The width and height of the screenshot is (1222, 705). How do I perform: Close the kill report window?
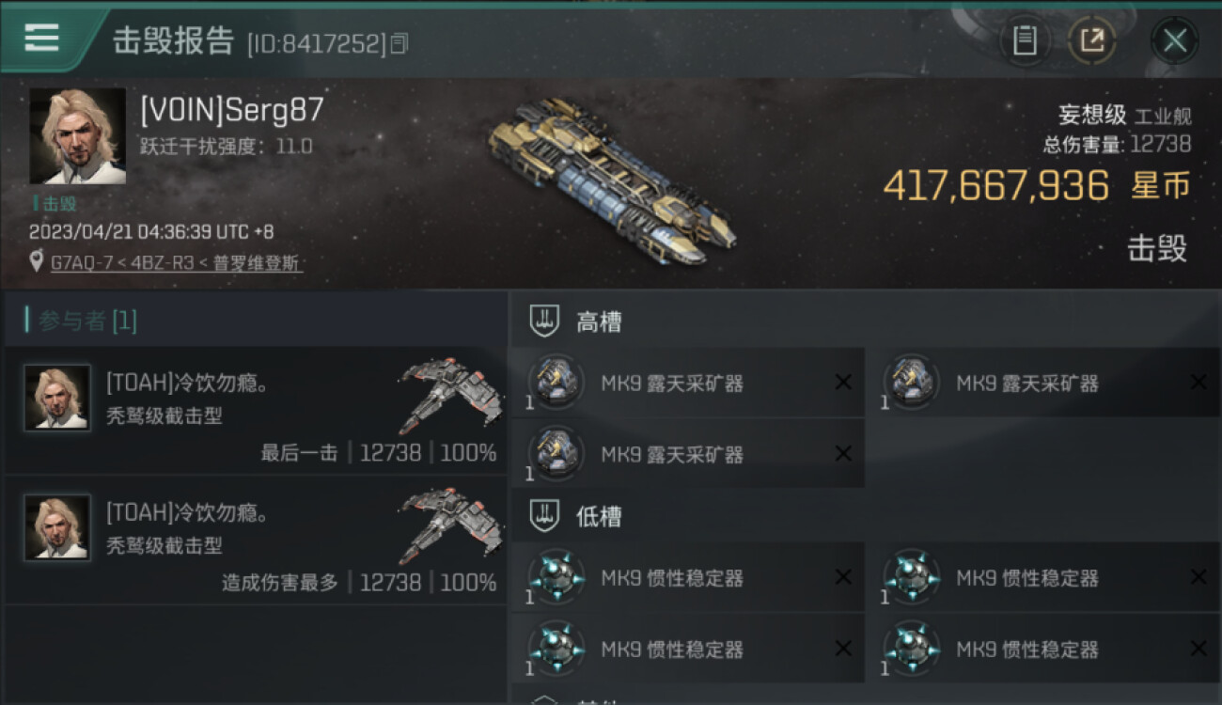pyautogui.click(x=1175, y=40)
